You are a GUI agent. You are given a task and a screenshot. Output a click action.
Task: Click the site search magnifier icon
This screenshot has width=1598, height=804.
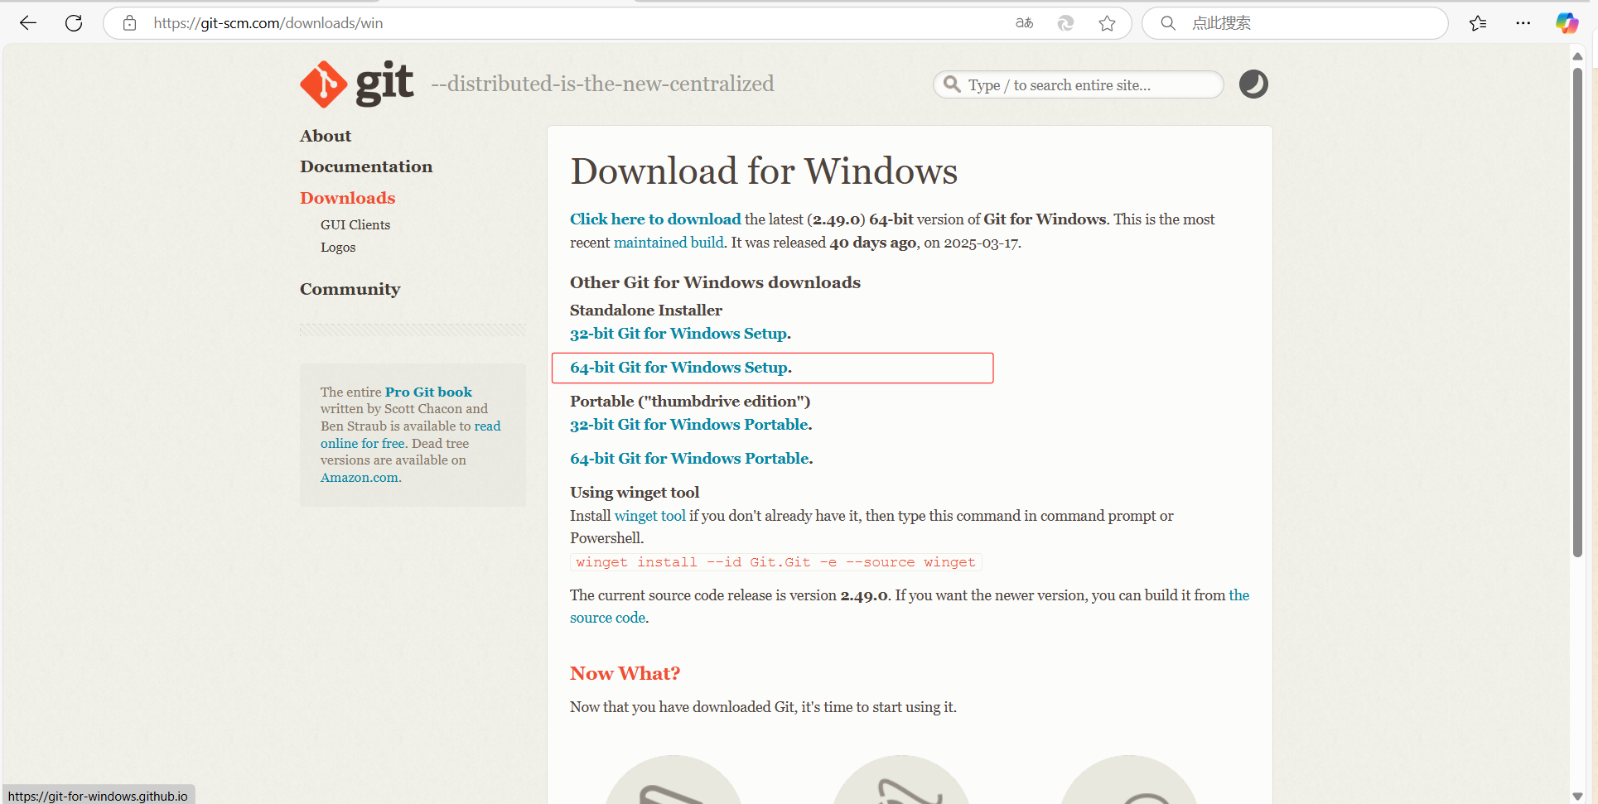pos(953,84)
